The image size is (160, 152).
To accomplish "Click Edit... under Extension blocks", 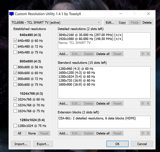I will (x=76, y=133).
